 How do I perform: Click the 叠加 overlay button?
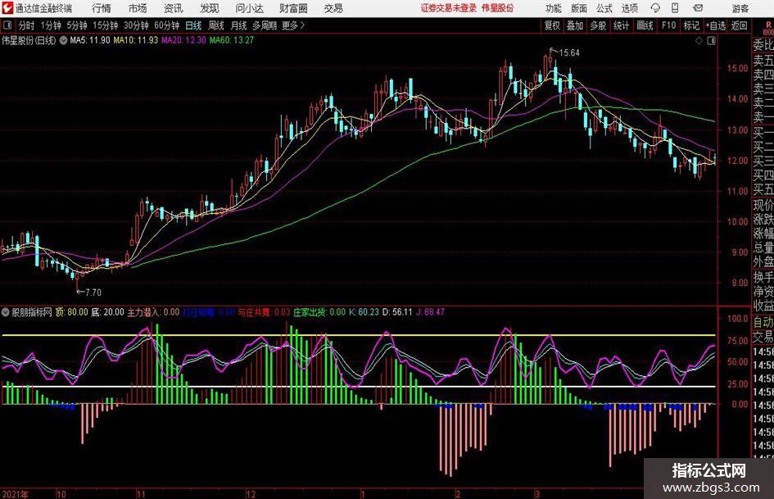(575, 25)
